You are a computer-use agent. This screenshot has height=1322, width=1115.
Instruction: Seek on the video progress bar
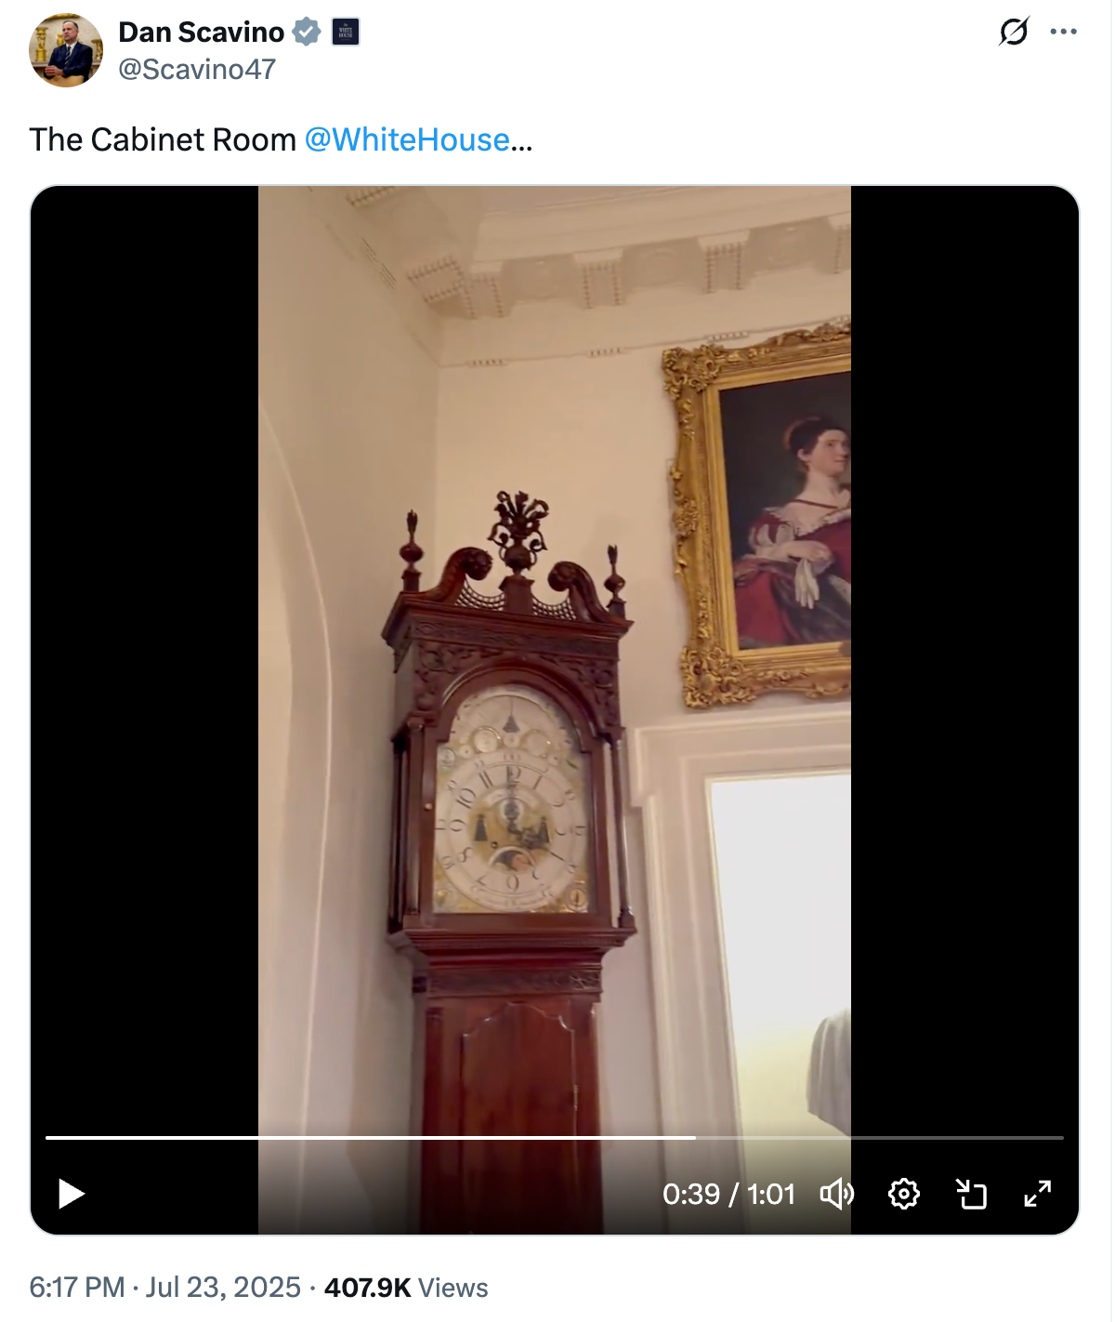point(555,1137)
